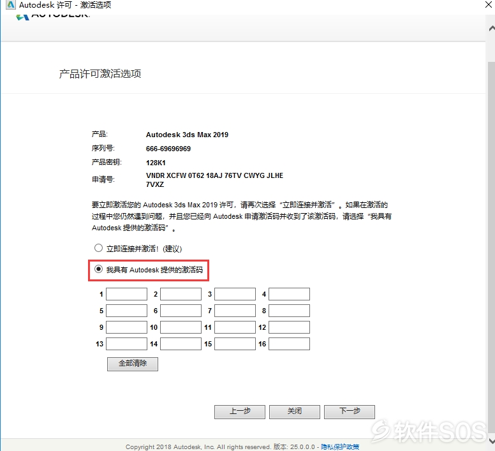Click activation code field 7

coord(235,311)
